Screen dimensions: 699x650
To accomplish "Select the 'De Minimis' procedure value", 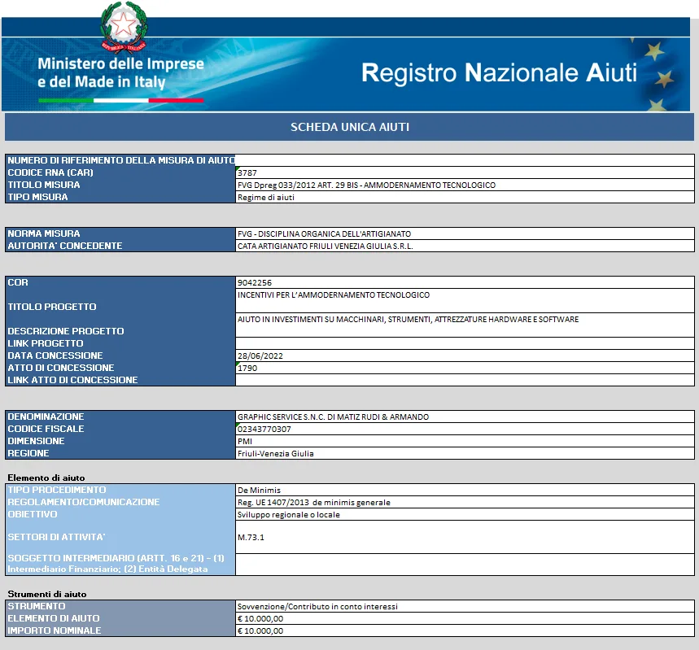I will pos(259,491).
